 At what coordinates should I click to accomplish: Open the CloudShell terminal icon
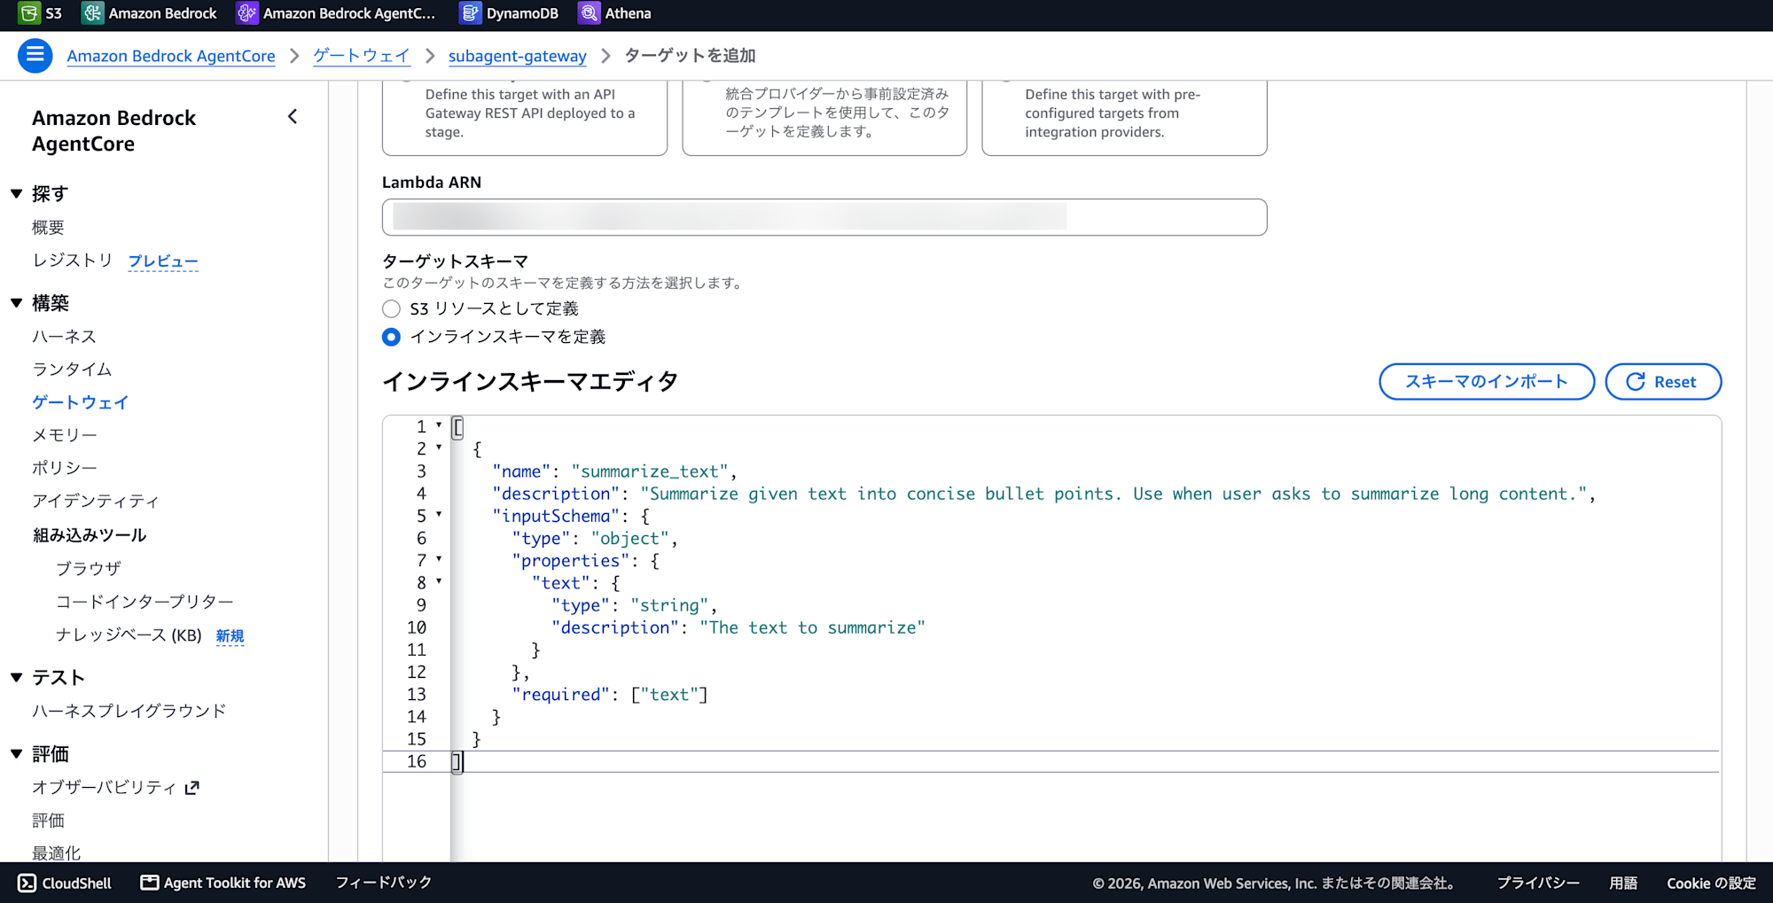(27, 883)
